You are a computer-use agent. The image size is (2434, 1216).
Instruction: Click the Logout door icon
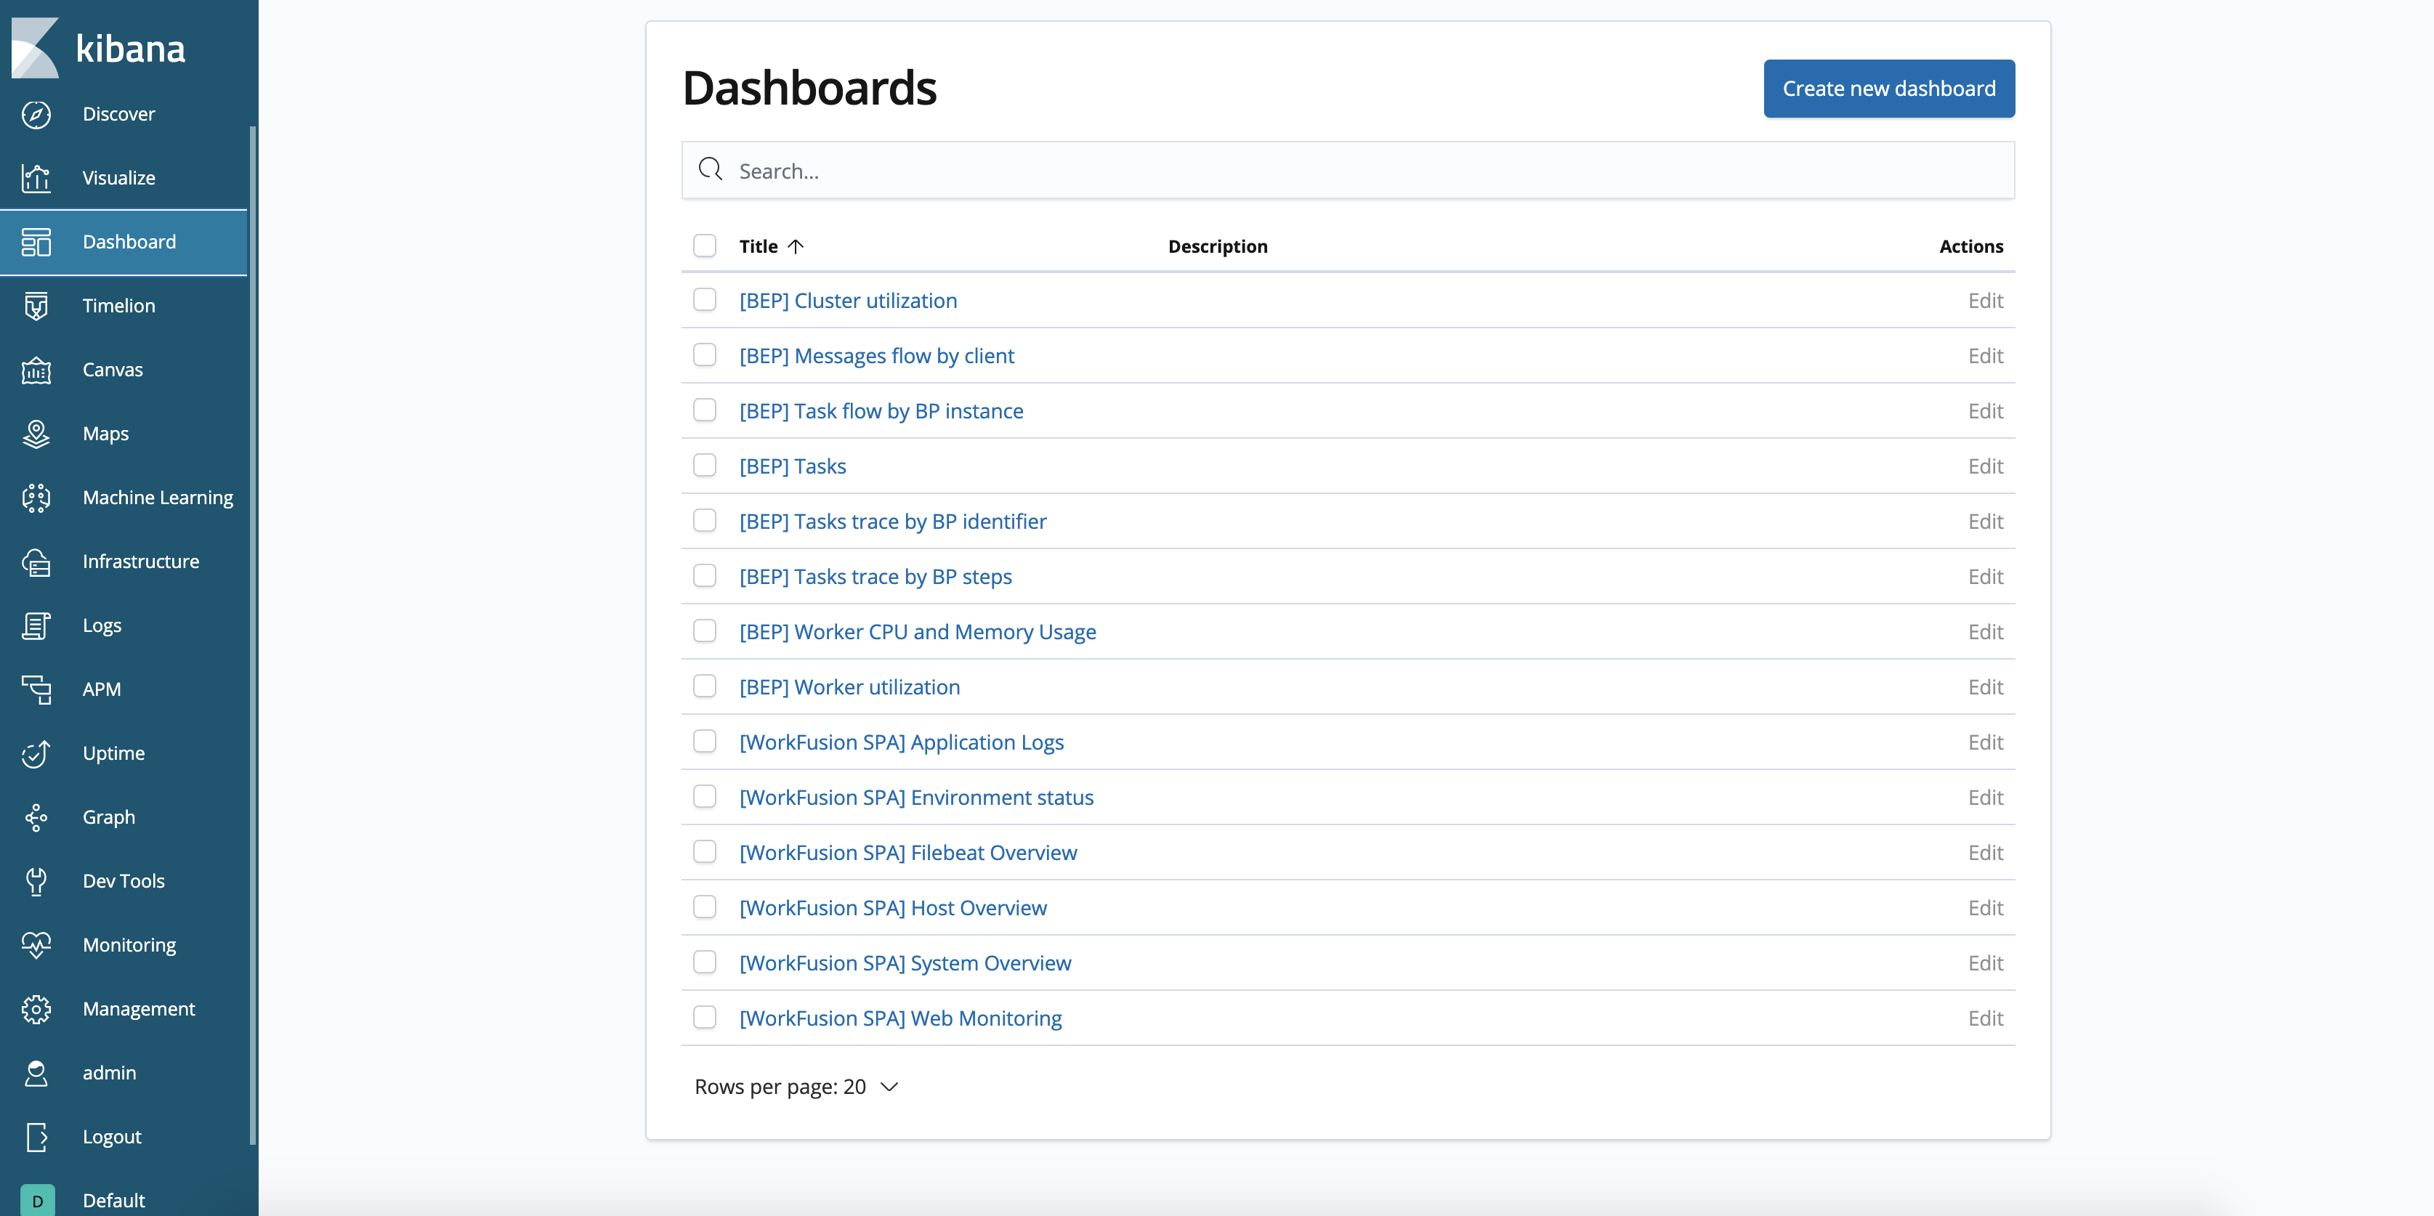[36, 1137]
